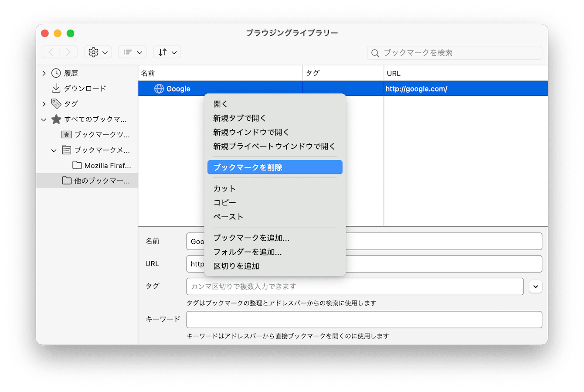Click the globe icon of Google bookmark

pyautogui.click(x=159, y=89)
